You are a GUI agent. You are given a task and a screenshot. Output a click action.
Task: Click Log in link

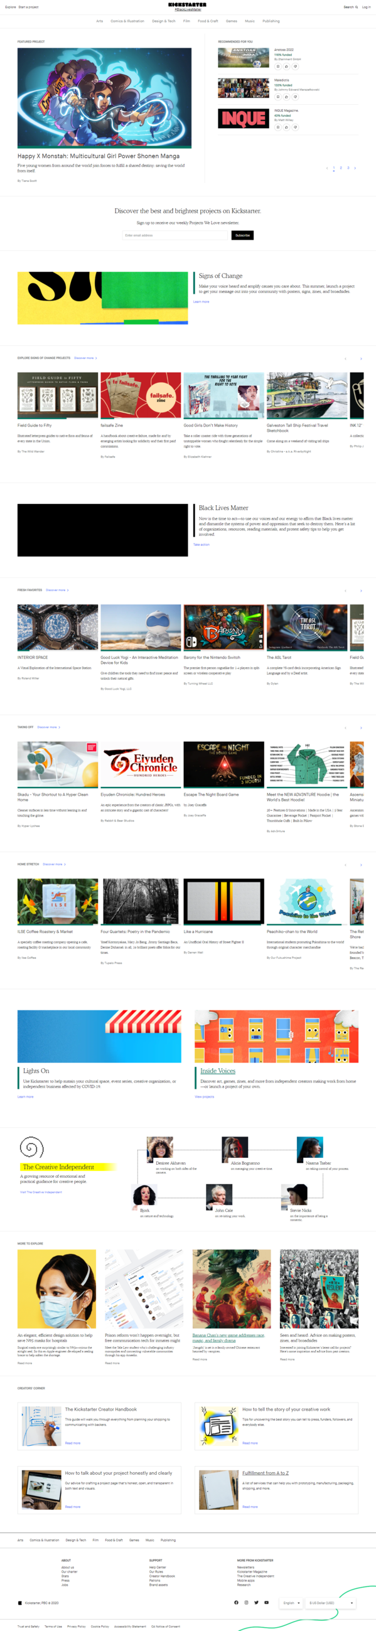pyautogui.click(x=366, y=7)
